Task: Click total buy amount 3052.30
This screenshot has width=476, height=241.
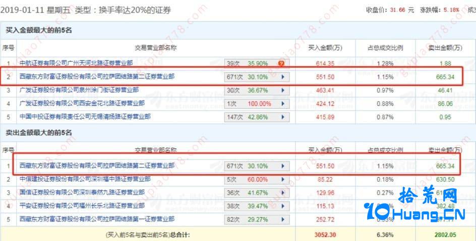Action: [325, 235]
